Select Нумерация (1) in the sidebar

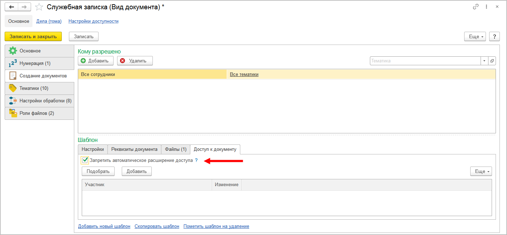tap(35, 63)
